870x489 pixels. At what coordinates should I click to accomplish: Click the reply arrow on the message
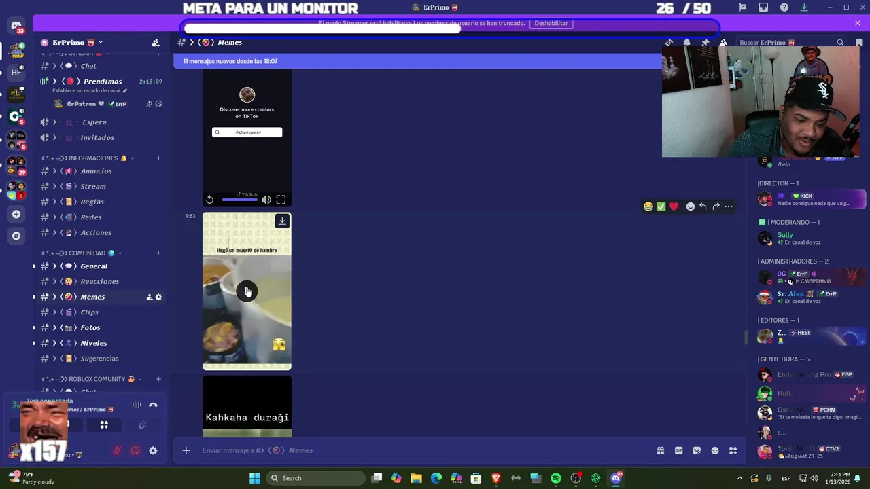pyautogui.click(x=703, y=206)
